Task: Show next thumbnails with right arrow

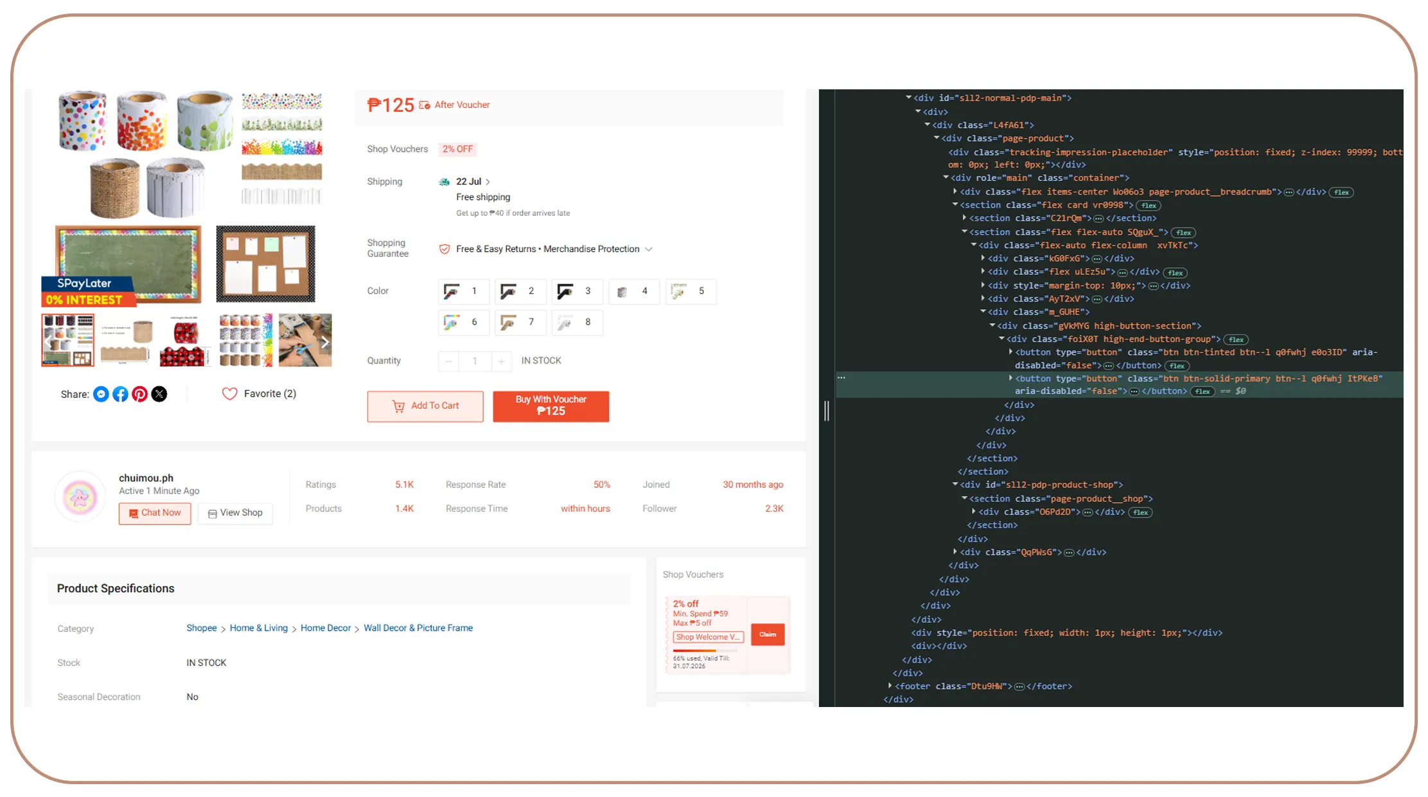Action: click(325, 343)
